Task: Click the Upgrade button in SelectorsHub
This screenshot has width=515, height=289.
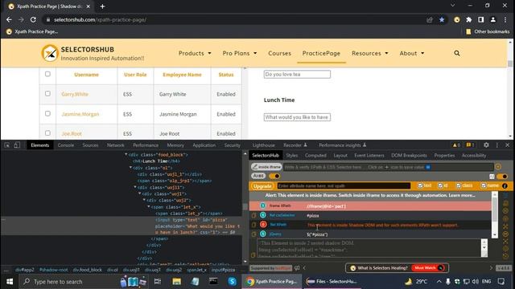Action: tap(262, 185)
